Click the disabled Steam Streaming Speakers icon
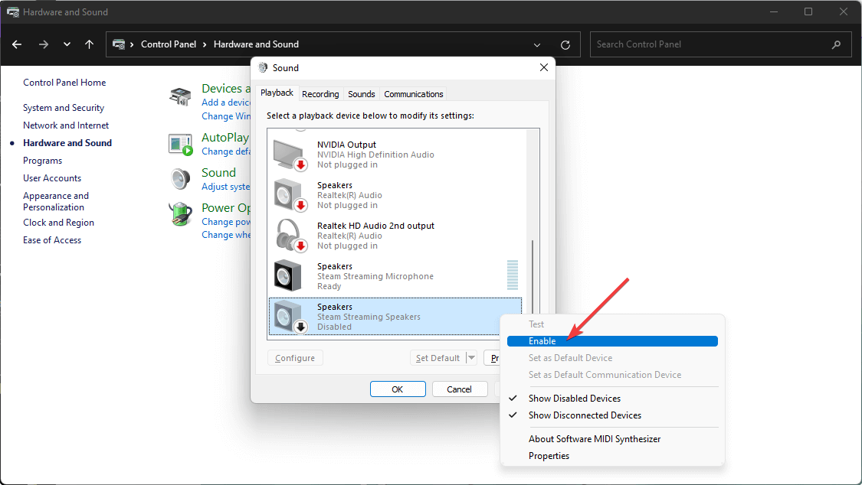Screen dimensions: 862x485 [290, 317]
